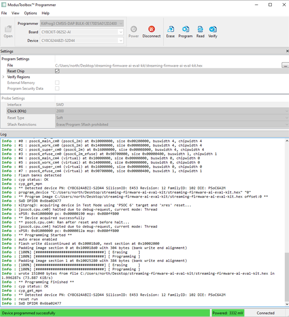The height and width of the screenshot is (317, 289).
Task: Click the 'Powered: 3332 mV' status indicator
Action: pyautogui.click(x=228, y=313)
